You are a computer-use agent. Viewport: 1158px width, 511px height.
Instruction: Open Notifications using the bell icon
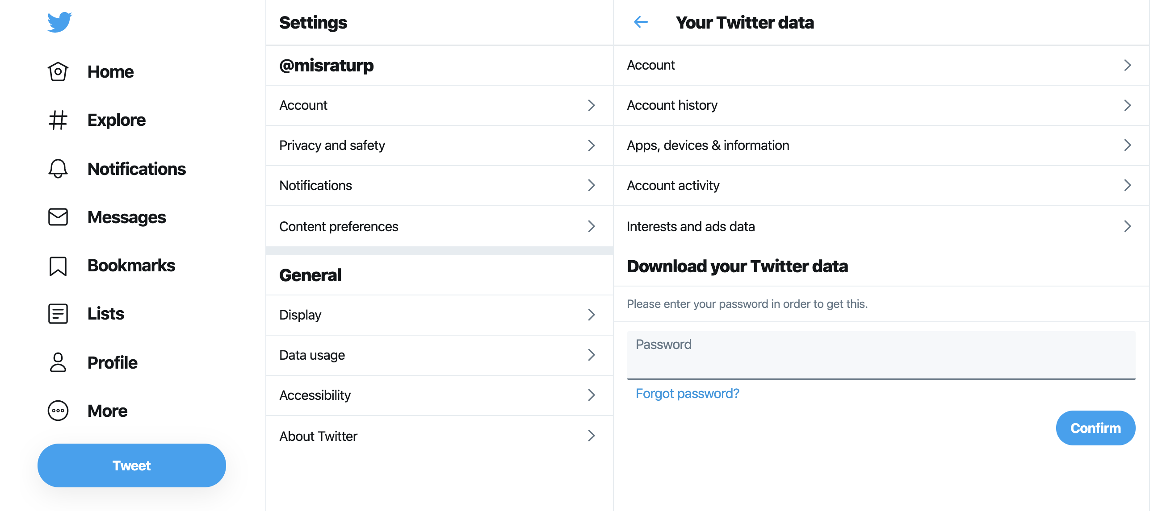[58, 168]
